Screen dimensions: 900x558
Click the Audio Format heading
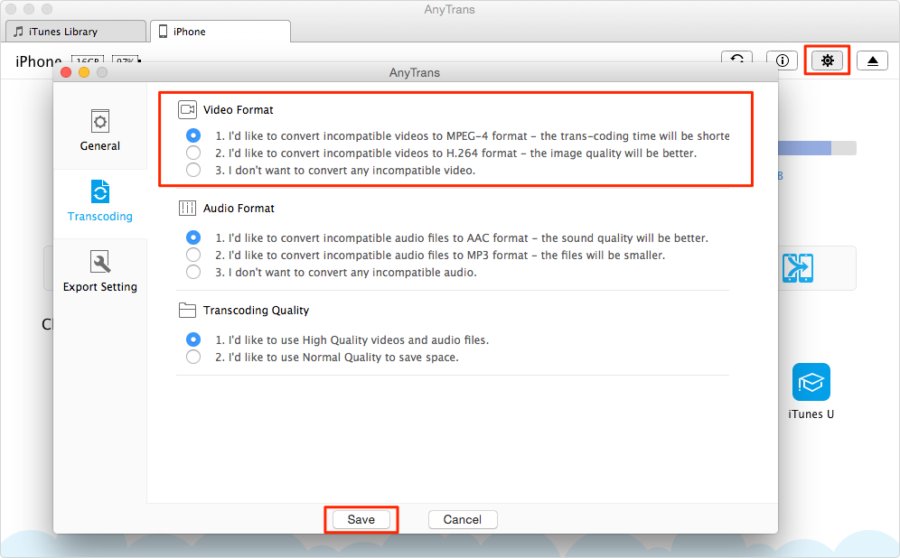pos(239,209)
